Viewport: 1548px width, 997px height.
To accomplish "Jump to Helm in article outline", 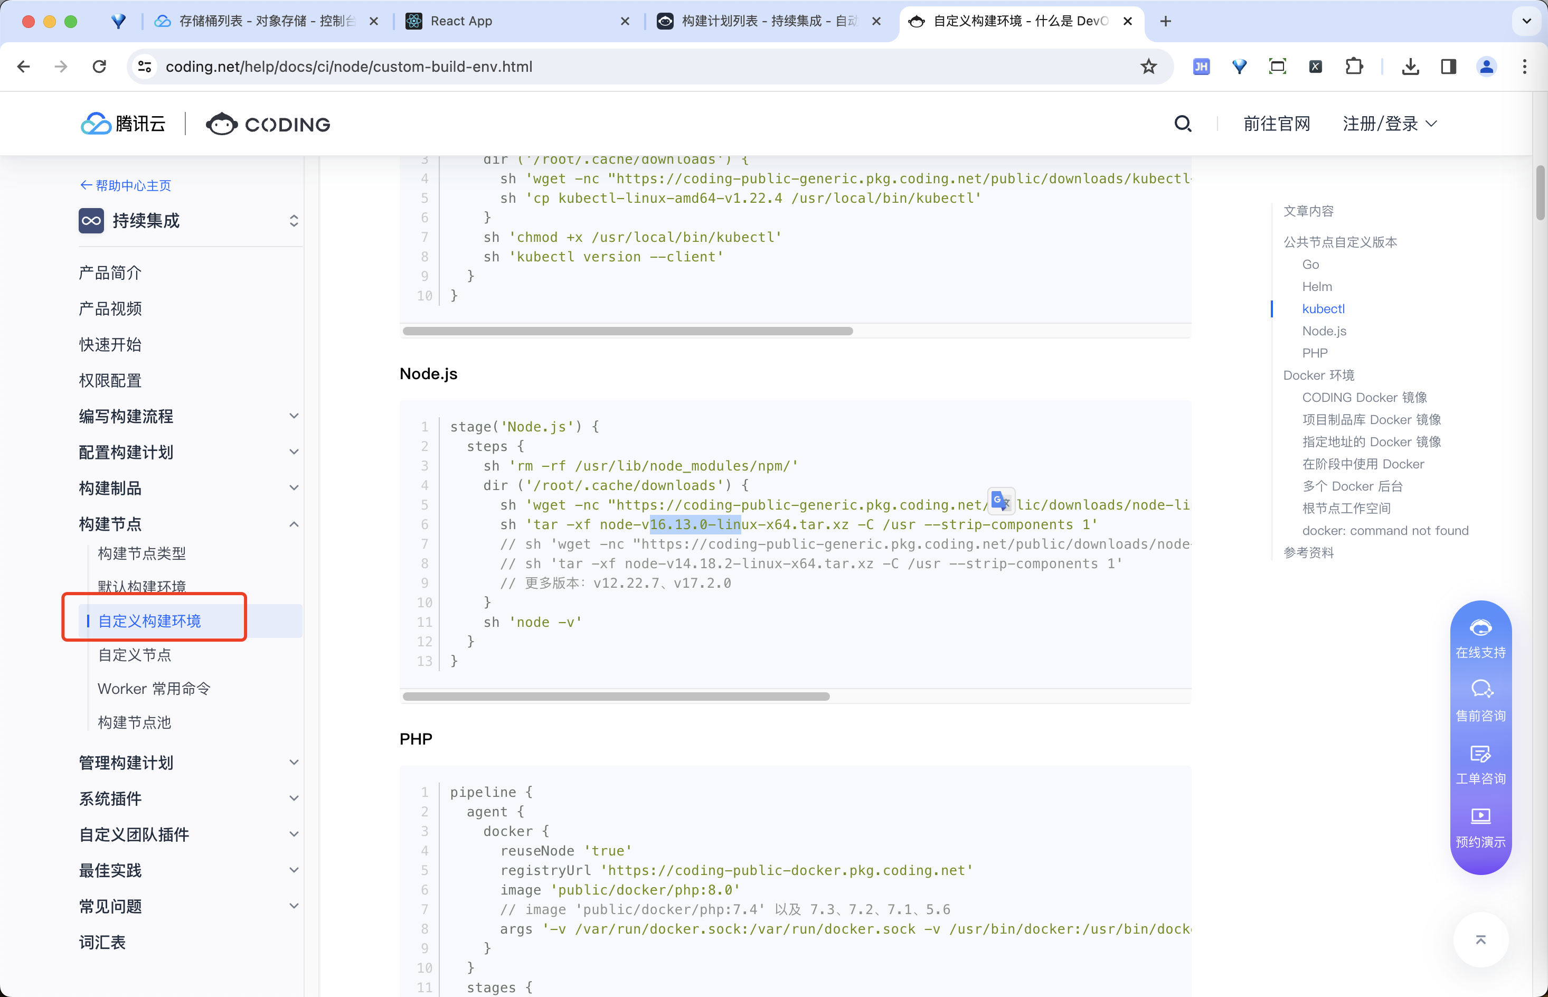I will pyautogui.click(x=1317, y=286).
